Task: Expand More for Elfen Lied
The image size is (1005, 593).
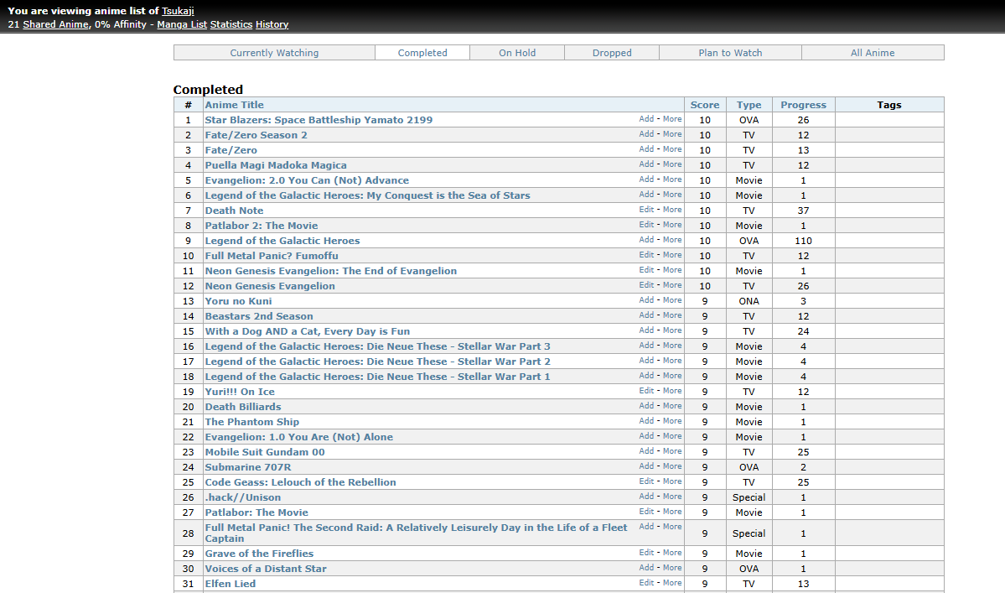Action: coord(672,583)
